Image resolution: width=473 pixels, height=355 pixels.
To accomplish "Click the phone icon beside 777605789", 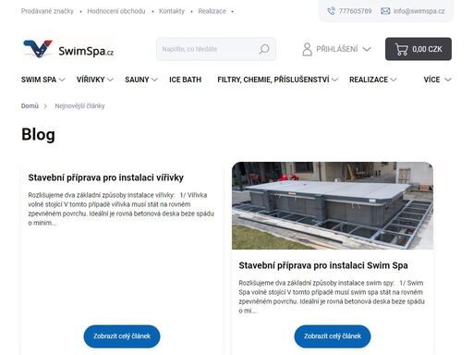I will [331, 11].
